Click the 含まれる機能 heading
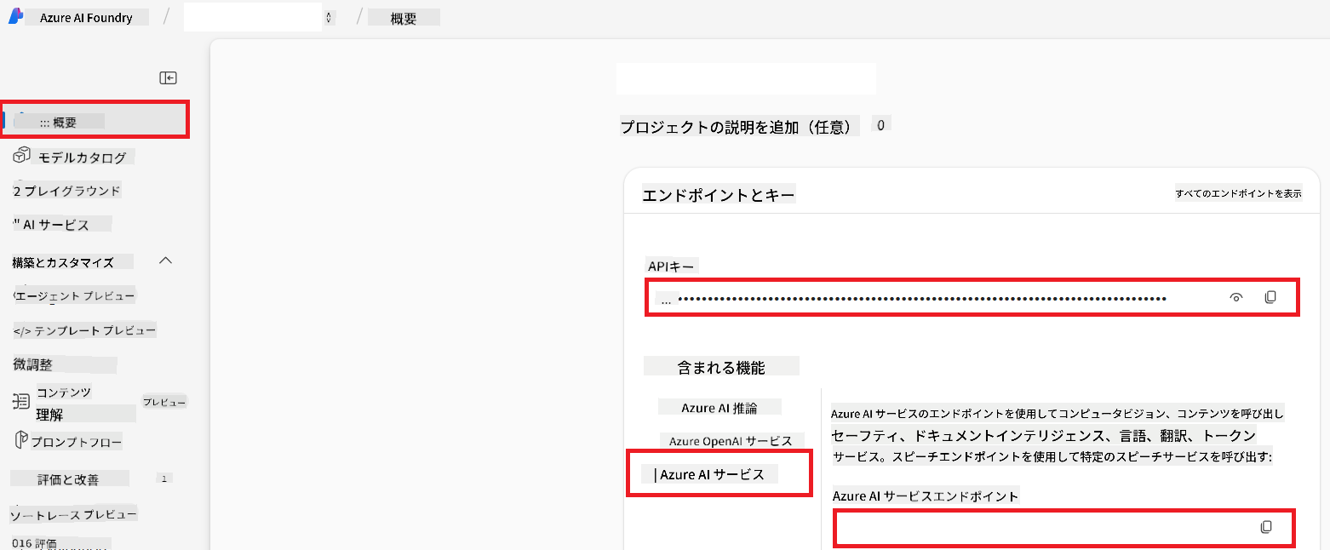The height and width of the screenshot is (550, 1330). (721, 367)
